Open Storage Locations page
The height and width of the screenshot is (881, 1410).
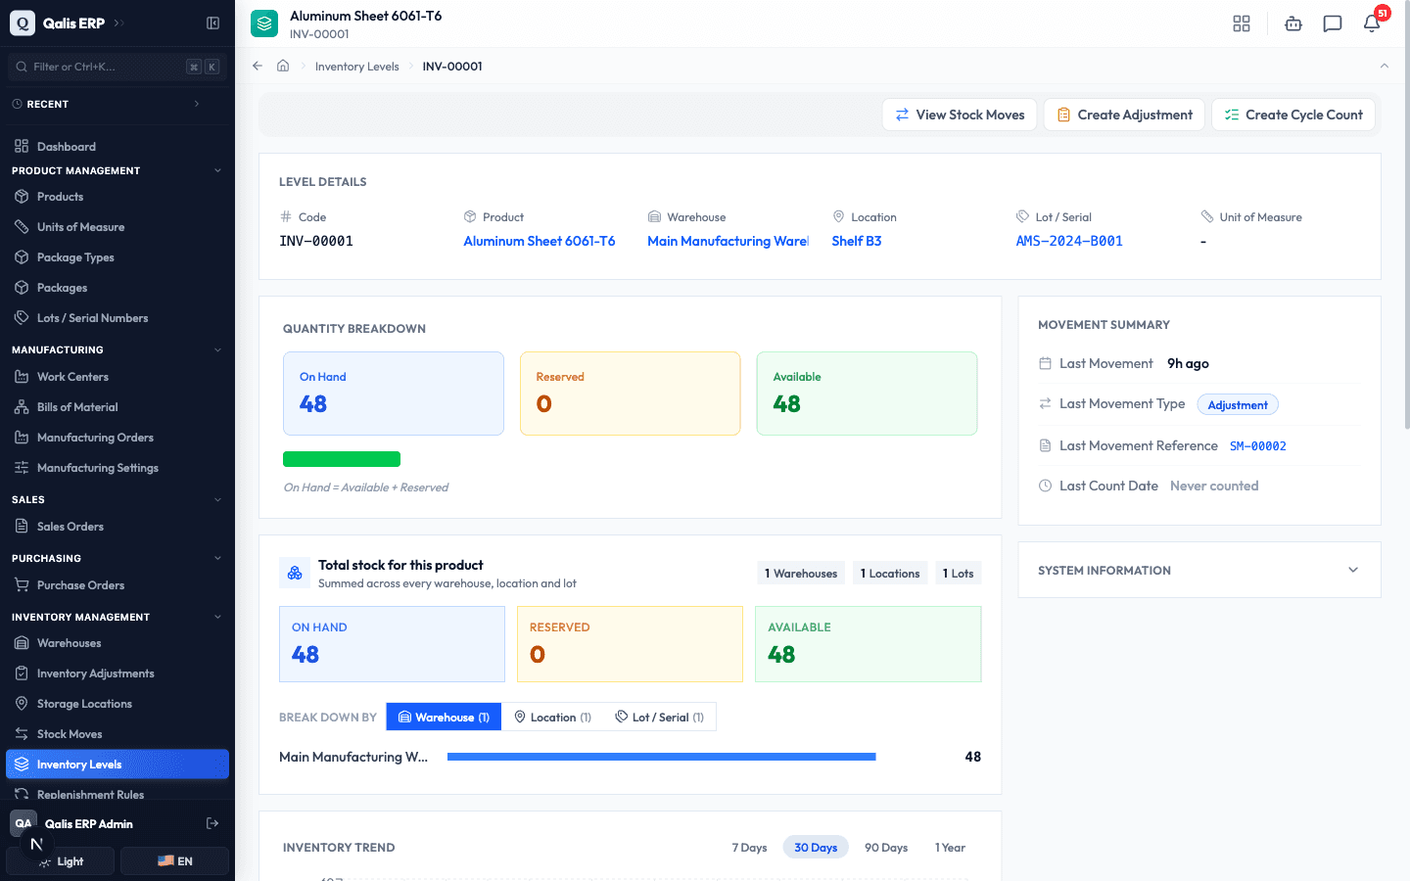click(117, 704)
